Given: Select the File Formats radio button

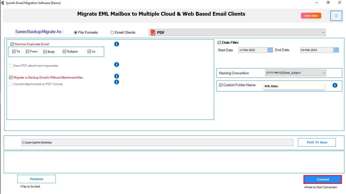Looking at the screenshot, I should [x=75, y=33].
